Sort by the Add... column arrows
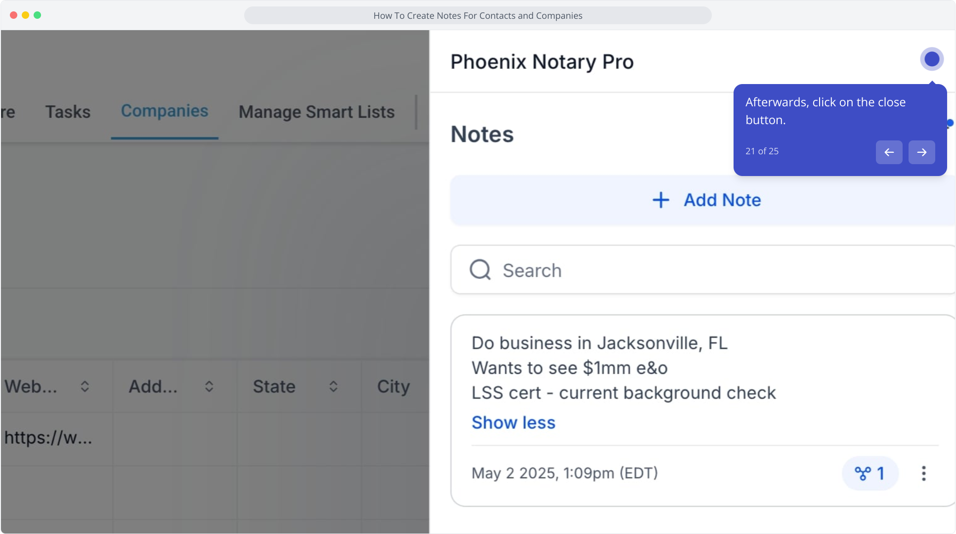The image size is (956, 534). pyautogui.click(x=209, y=387)
